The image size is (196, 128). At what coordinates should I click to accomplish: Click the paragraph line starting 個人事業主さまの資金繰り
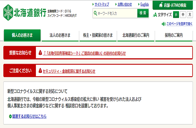(58, 106)
